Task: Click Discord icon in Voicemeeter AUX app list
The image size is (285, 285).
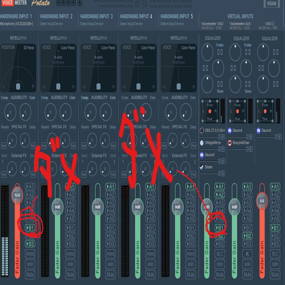Action: tap(230, 131)
